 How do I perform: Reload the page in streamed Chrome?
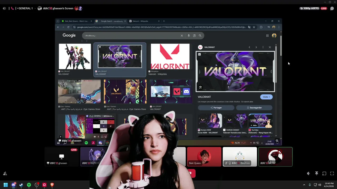click(x=68, y=27)
